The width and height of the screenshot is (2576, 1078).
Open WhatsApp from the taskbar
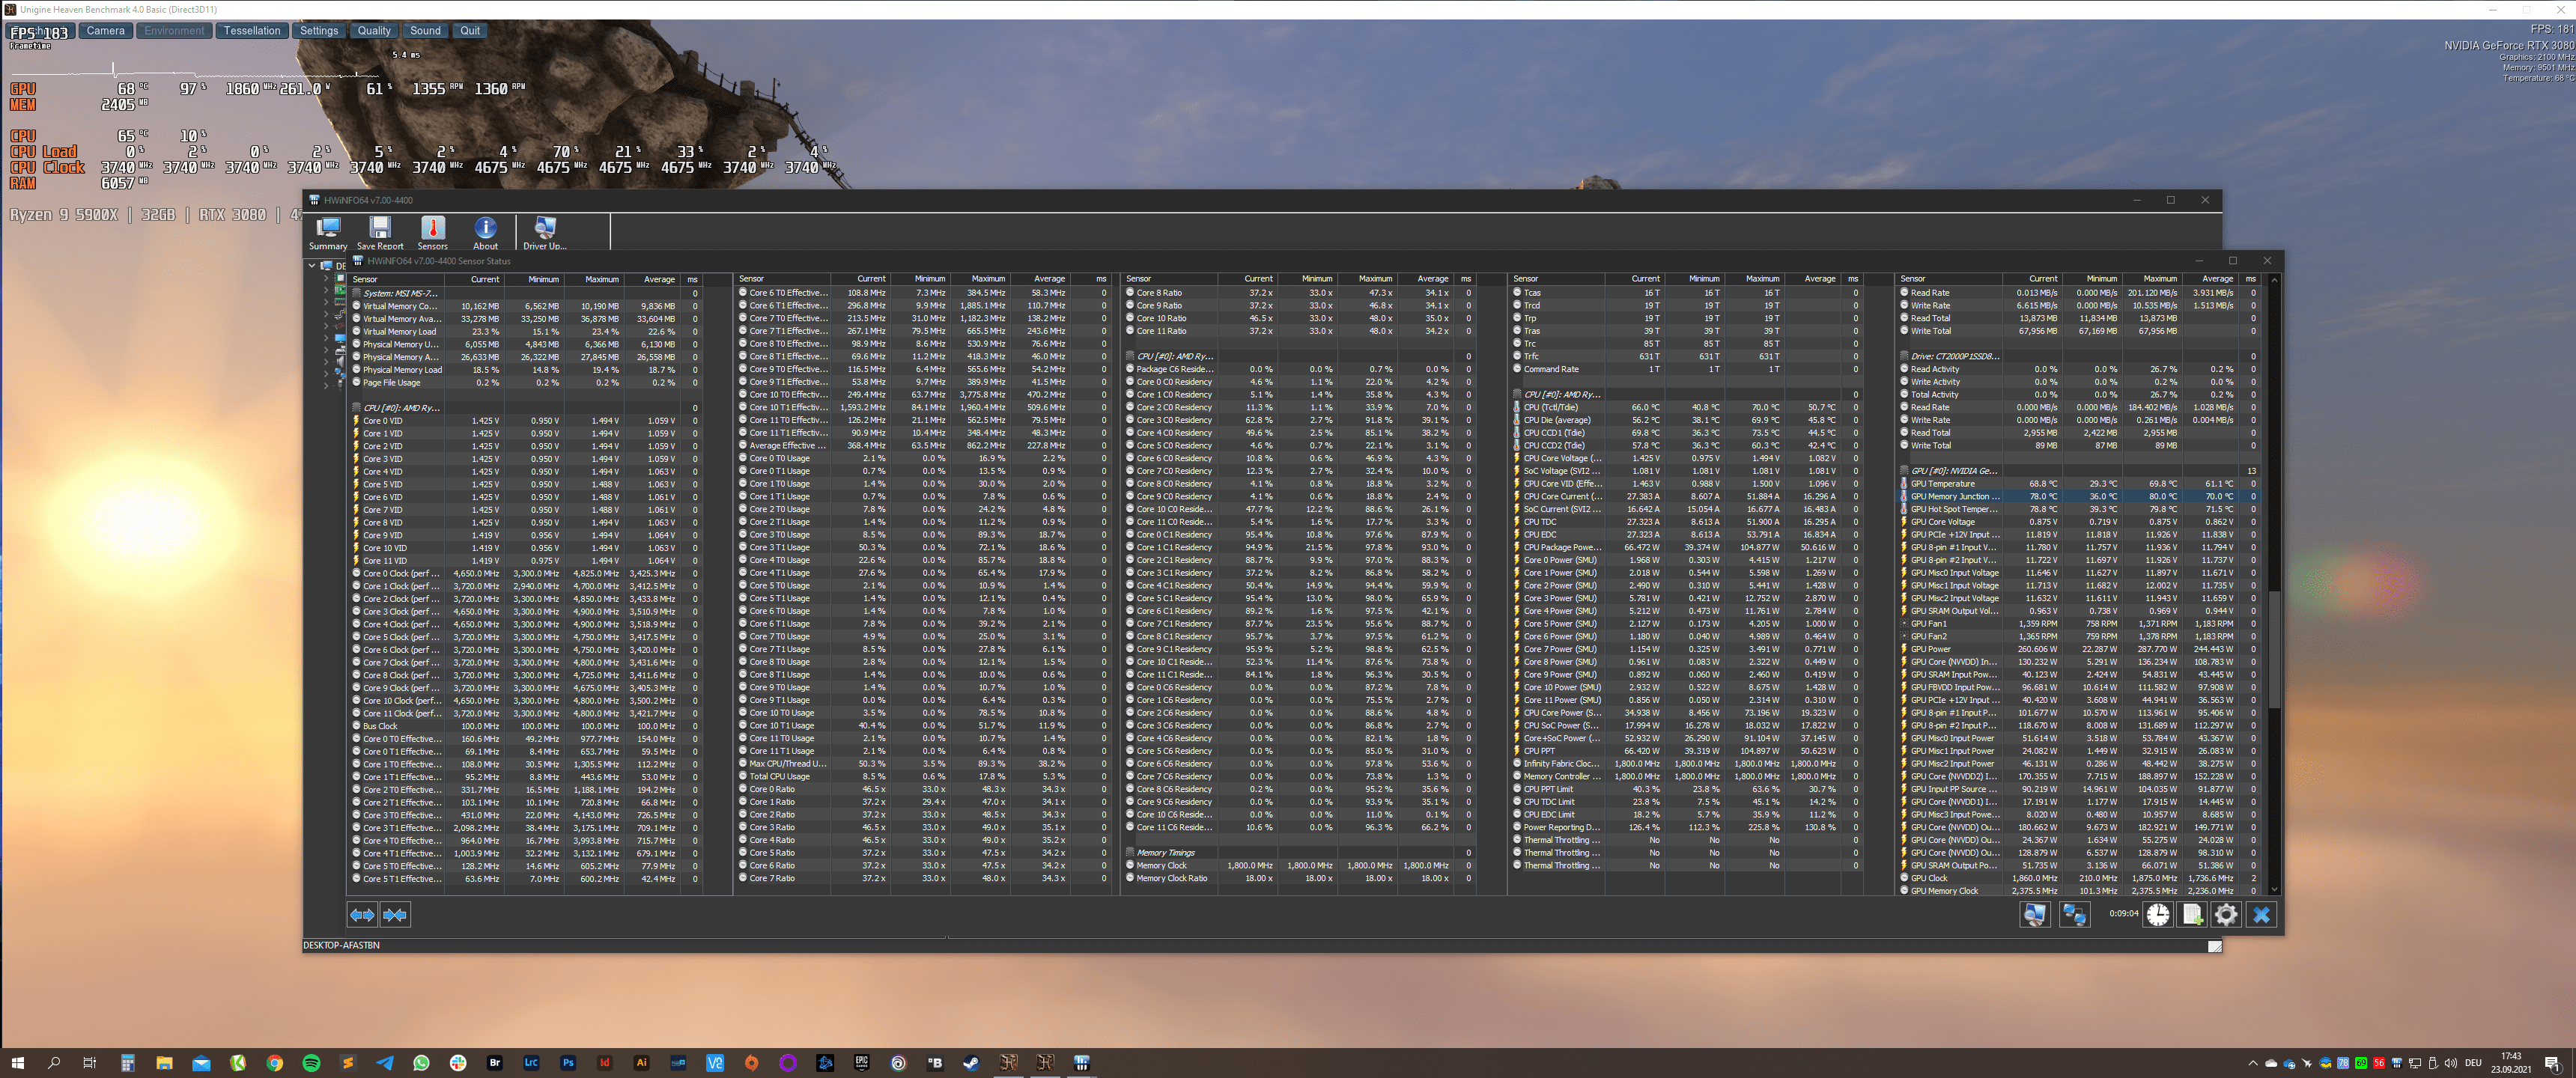(421, 1062)
